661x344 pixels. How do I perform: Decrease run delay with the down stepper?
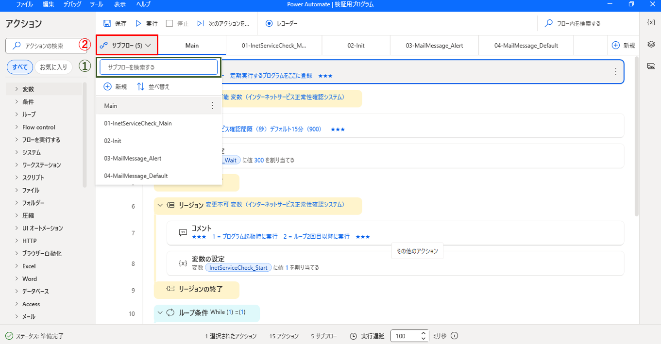423,339
